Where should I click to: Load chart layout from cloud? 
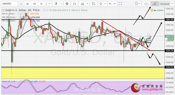[146, 4]
